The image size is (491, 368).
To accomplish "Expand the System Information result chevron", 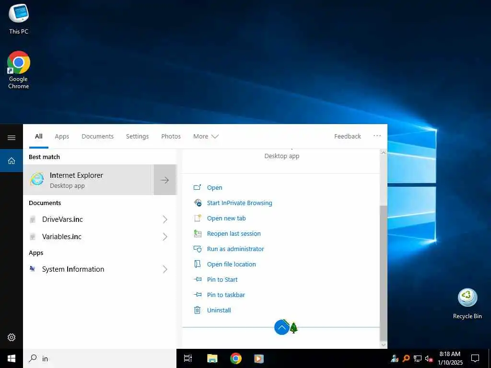I will click(x=165, y=269).
